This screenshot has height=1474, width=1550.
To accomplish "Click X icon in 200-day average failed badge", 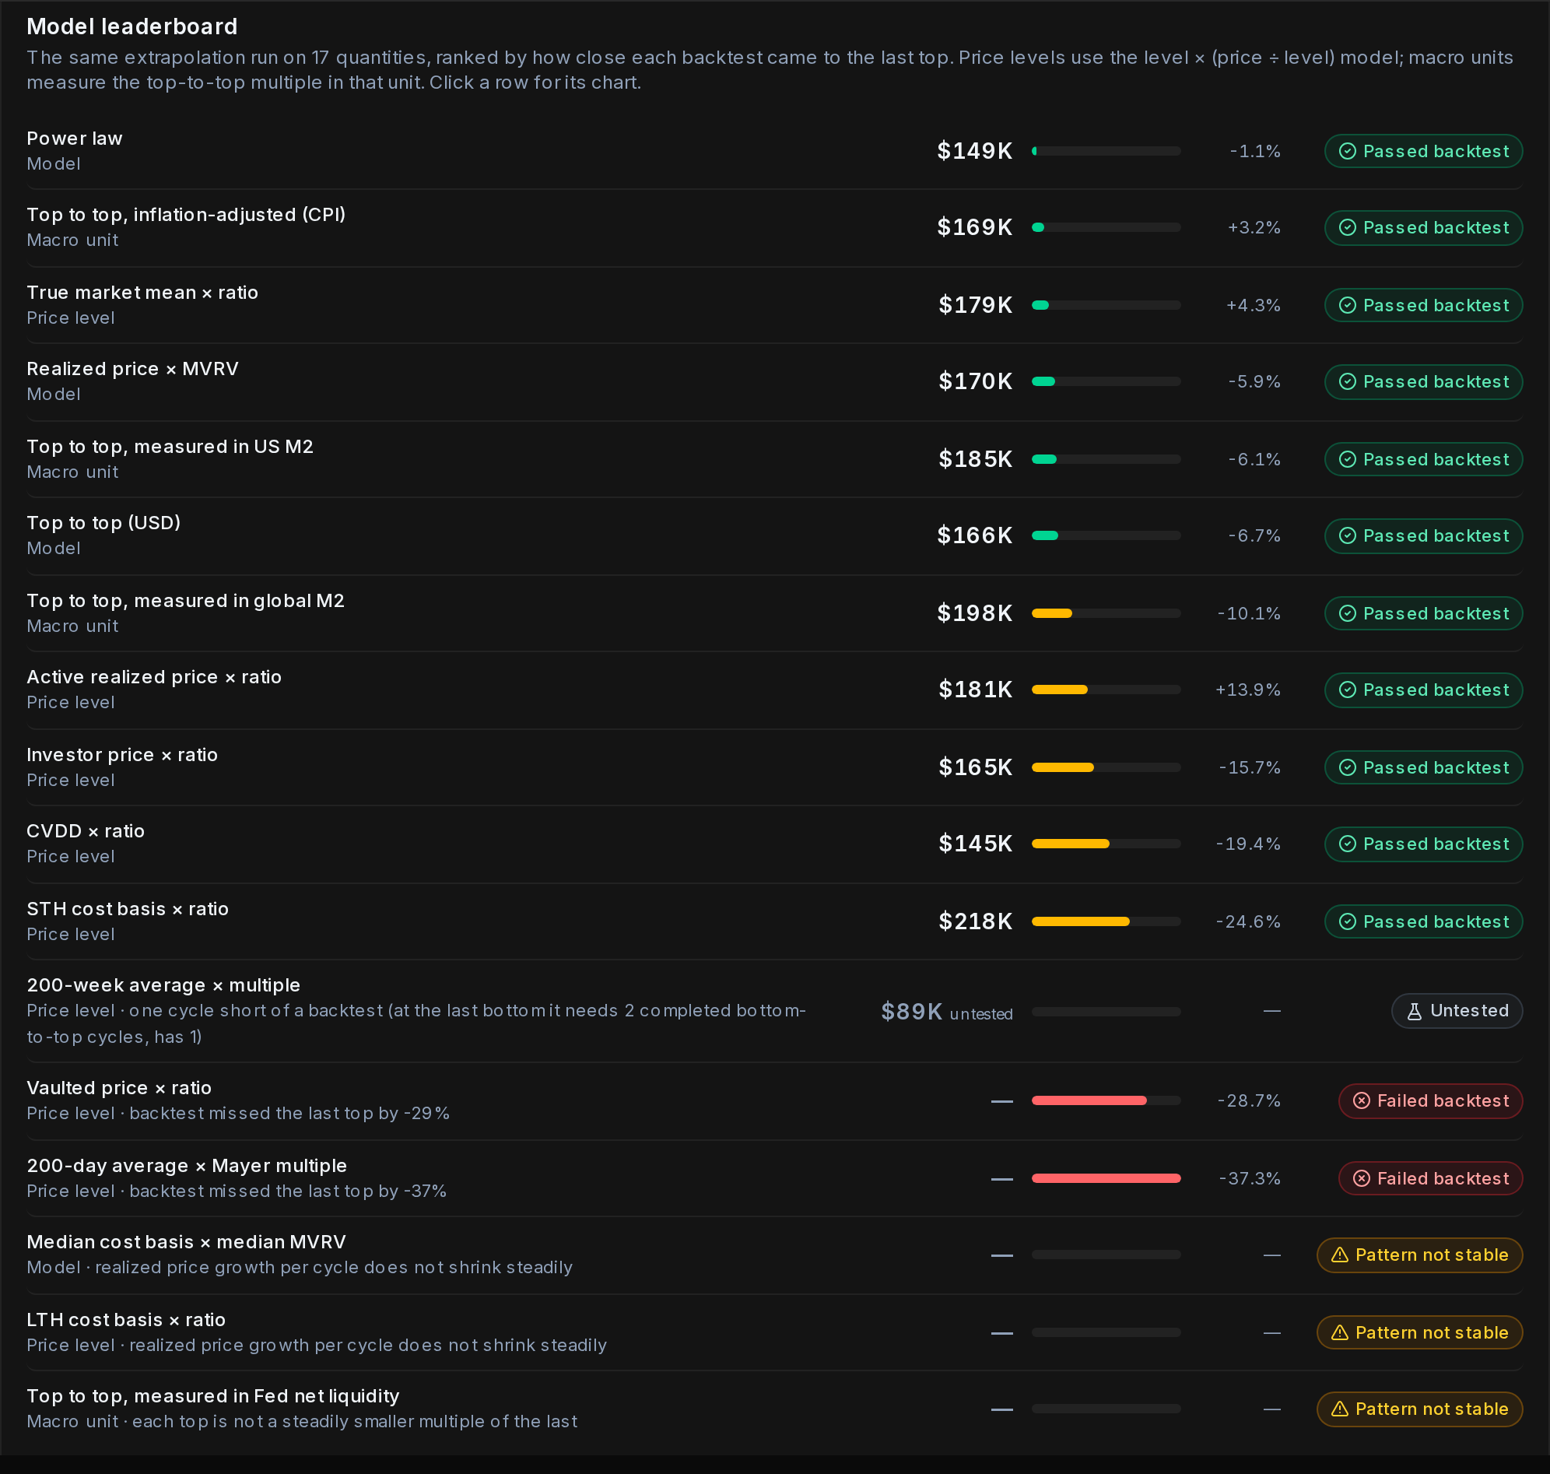I will tap(1362, 1177).
